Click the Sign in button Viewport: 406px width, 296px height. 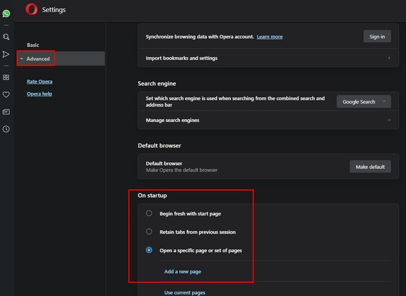(377, 37)
